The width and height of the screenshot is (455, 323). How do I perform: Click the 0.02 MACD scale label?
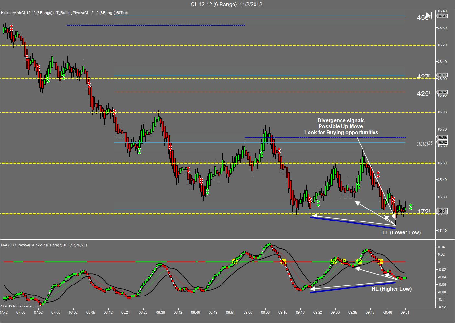coord(441,254)
